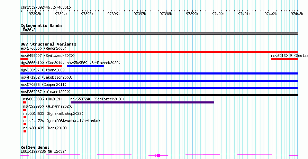Click the 97402k ruler tick label
The image size is (308, 159).
point(271,14)
